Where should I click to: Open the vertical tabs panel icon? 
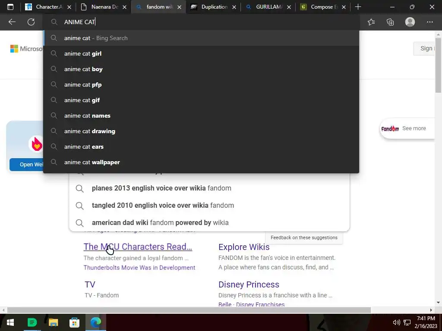click(10, 7)
